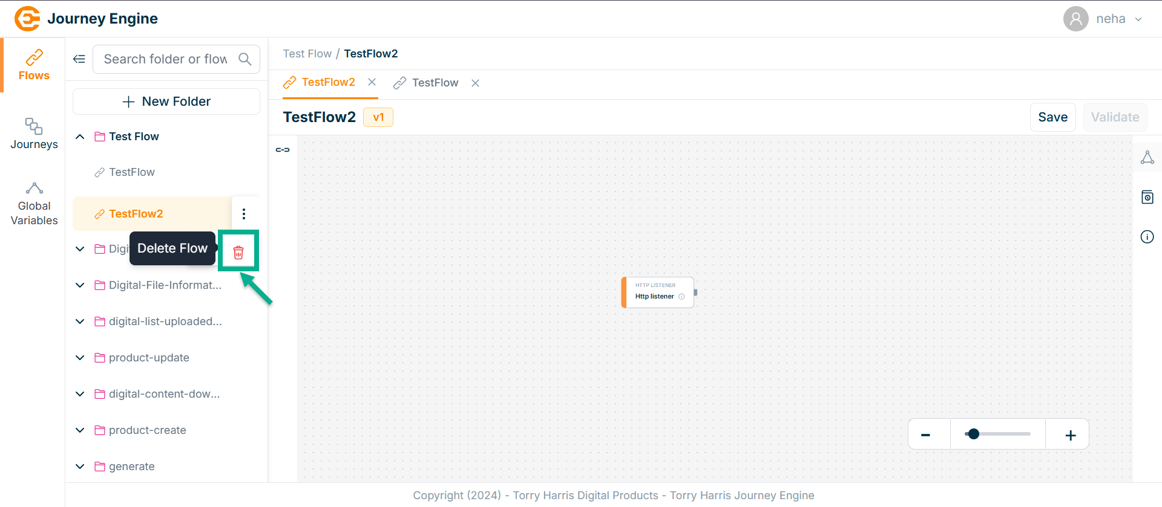The height and width of the screenshot is (507, 1162).
Task: Open the three-dot menu for TestFlow2
Action: point(244,214)
